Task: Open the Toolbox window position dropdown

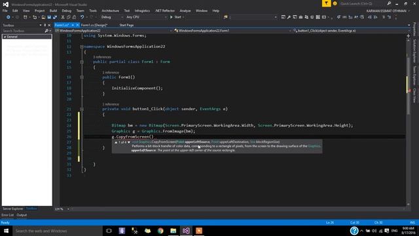Action: (x=41, y=25)
